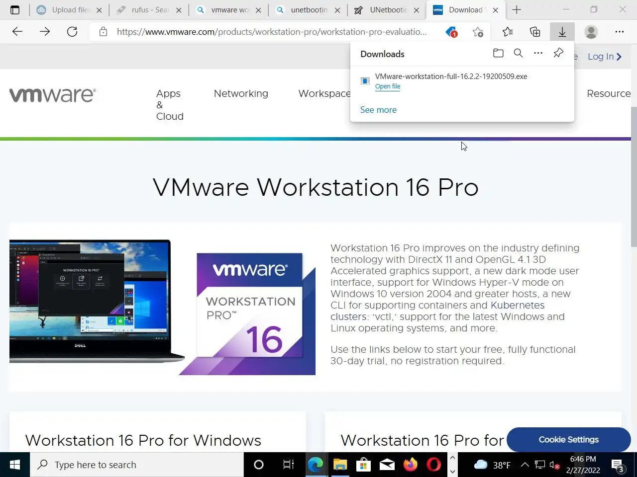Open Mail app from taskbar
Viewport: 637px width, 477px height.
pos(387,465)
